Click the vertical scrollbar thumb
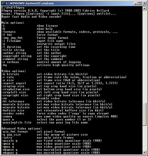 pyautogui.click(x=144, y=114)
